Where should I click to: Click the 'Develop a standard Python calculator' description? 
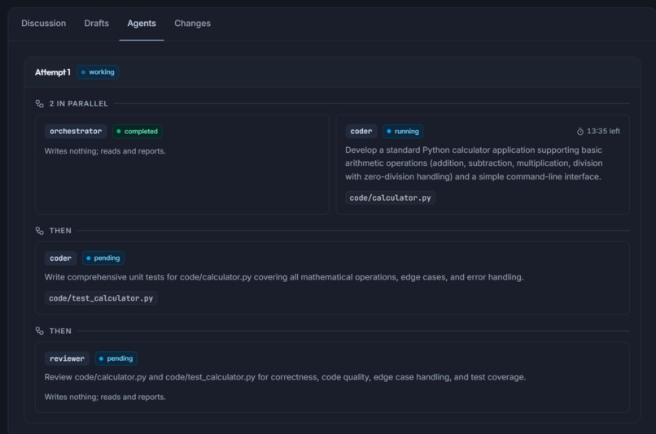(x=474, y=163)
